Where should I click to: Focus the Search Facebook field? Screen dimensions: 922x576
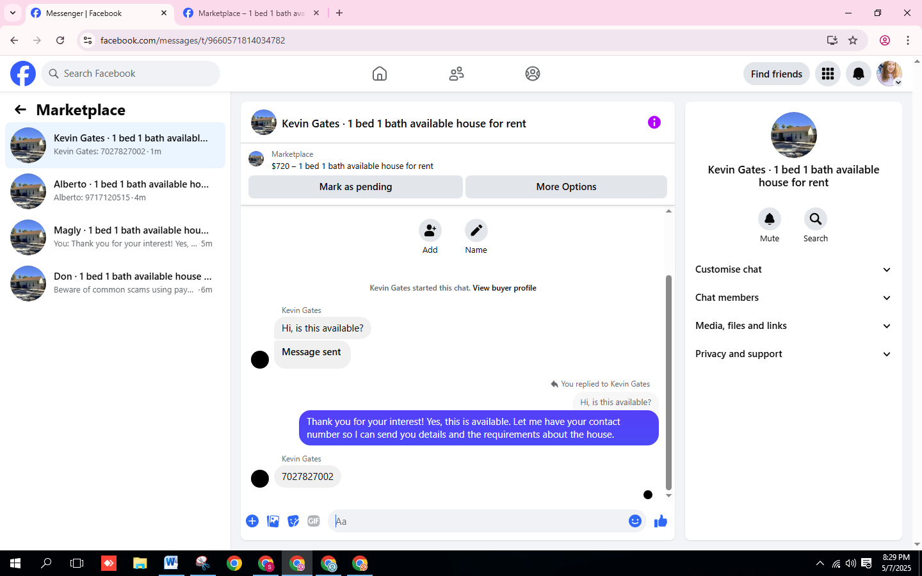click(131, 74)
